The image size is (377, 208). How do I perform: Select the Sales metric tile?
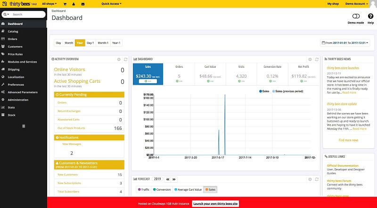pyautogui.click(x=148, y=74)
